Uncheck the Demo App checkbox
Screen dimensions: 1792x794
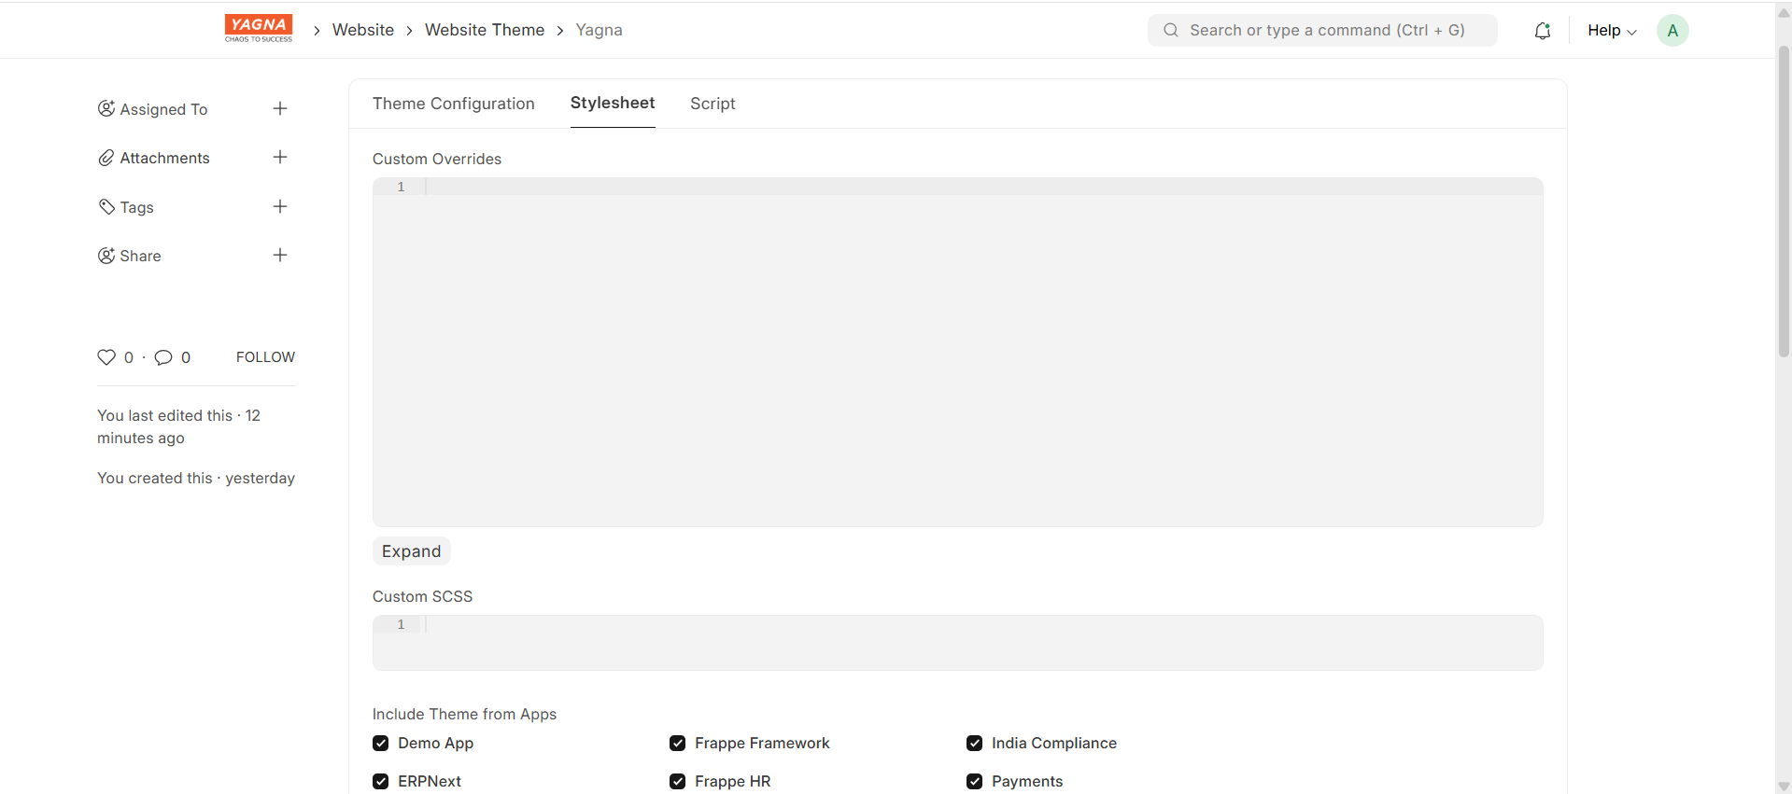(381, 744)
